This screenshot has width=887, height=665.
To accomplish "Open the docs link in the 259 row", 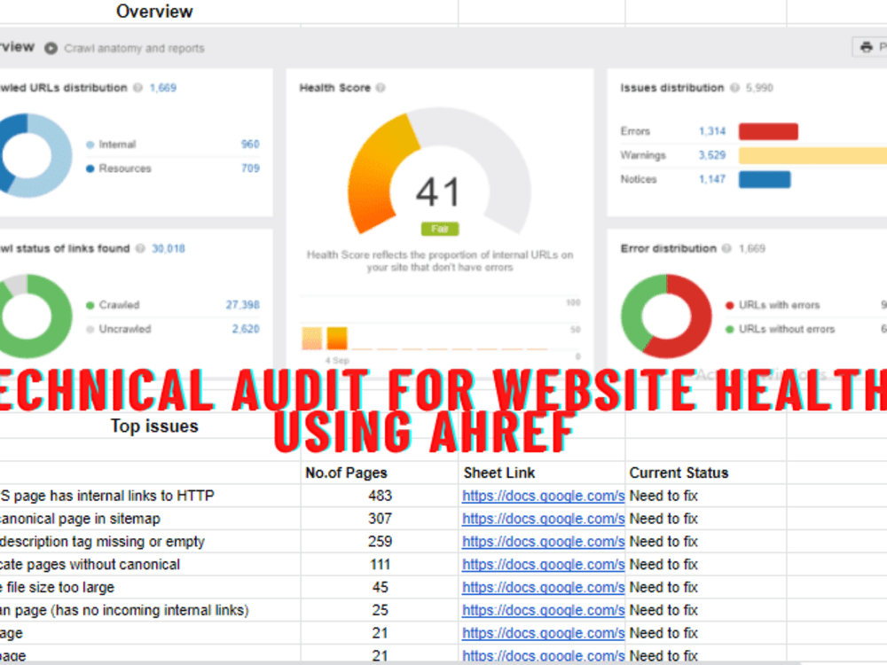I will tap(543, 542).
